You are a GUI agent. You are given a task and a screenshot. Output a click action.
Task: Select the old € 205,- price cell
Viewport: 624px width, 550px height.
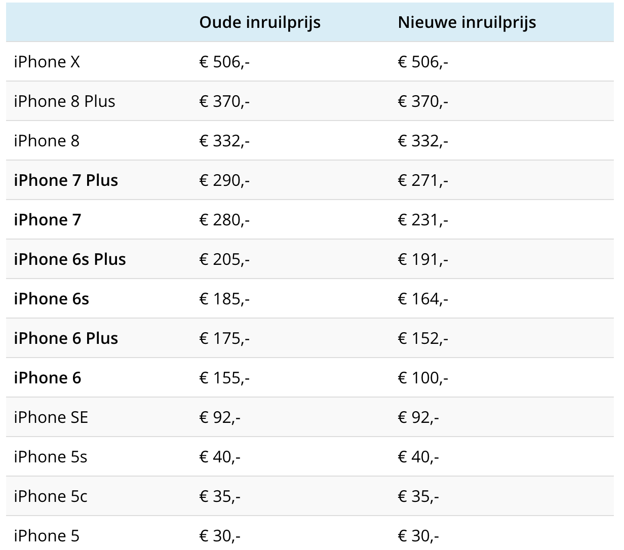pos(224,259)
